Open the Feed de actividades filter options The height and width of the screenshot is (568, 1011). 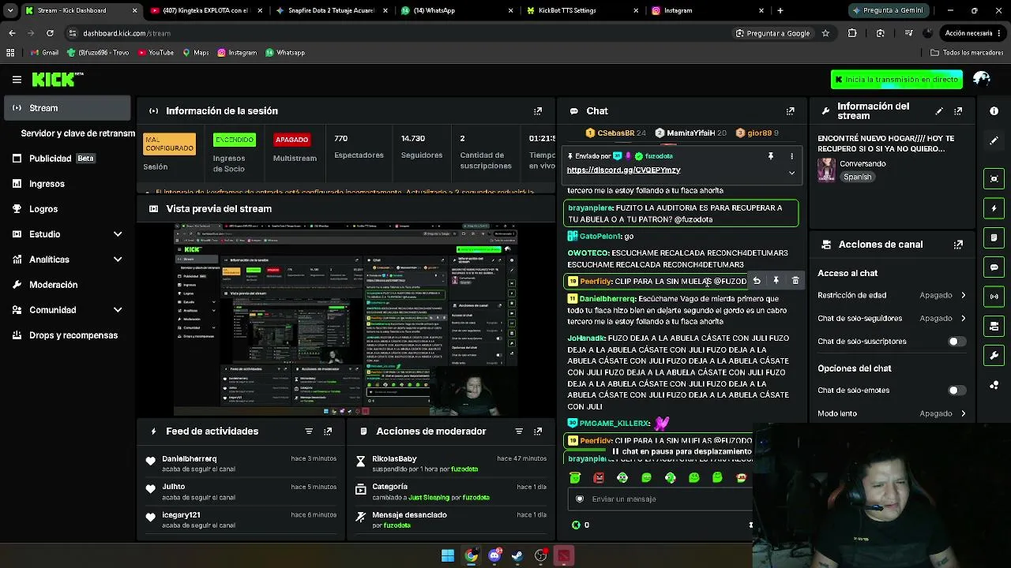(309, 432)
